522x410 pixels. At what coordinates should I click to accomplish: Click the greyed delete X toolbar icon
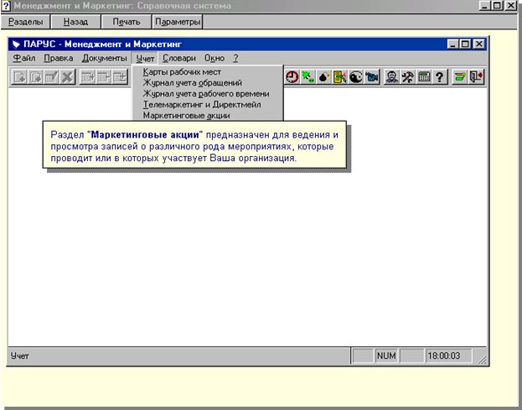[x=68, y=77]
